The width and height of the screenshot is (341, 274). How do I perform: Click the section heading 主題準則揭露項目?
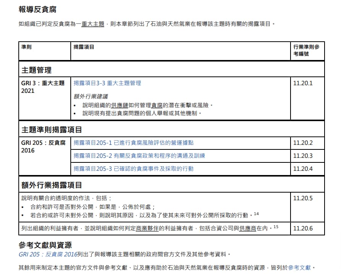click(x=52, y=130)
